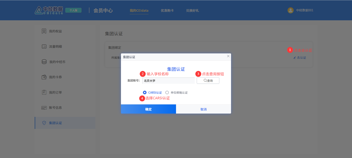352x158 pixels.
Task: Open the 兑换好礼 tab
Action: 193,10
